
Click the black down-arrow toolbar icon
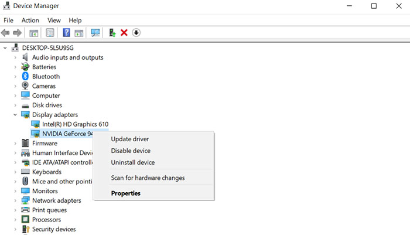[136, 33]
